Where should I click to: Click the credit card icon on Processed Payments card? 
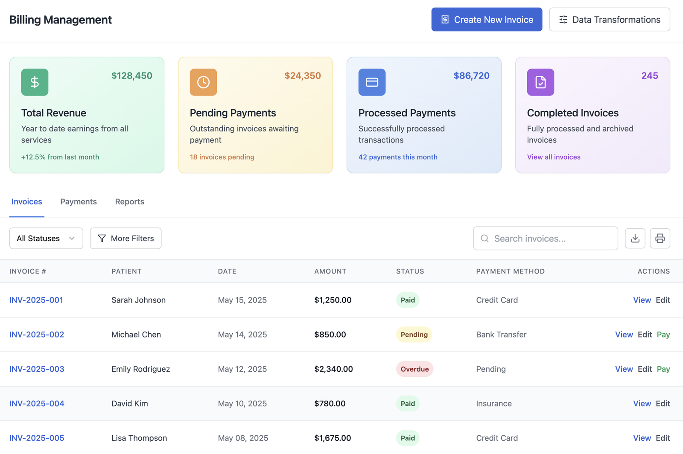(x=372, y=82)
